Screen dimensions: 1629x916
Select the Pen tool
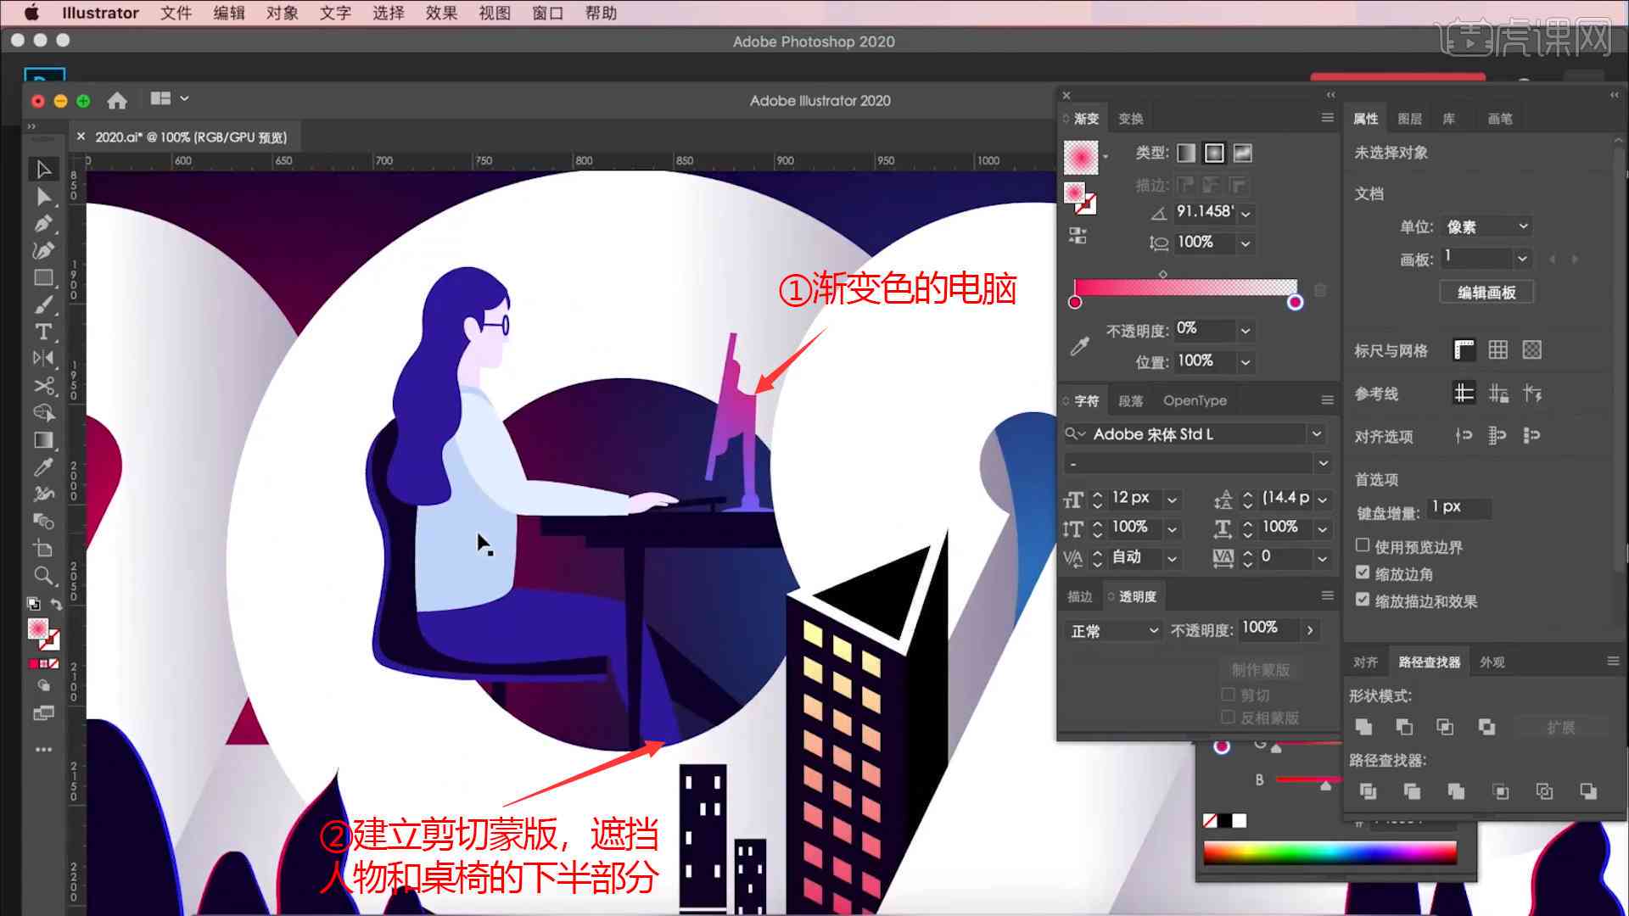click(43, 224)
